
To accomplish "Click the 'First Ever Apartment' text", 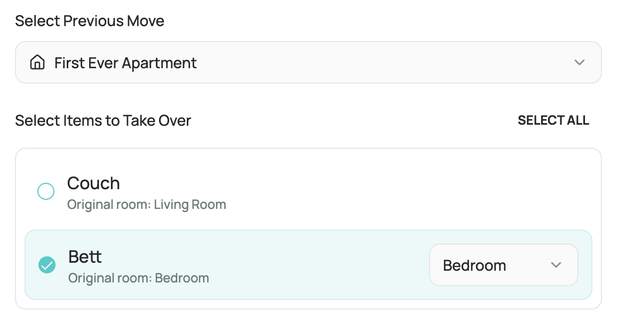I will coord(125,63).
